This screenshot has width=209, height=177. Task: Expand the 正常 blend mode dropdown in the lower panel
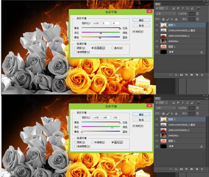pos(166,107)
